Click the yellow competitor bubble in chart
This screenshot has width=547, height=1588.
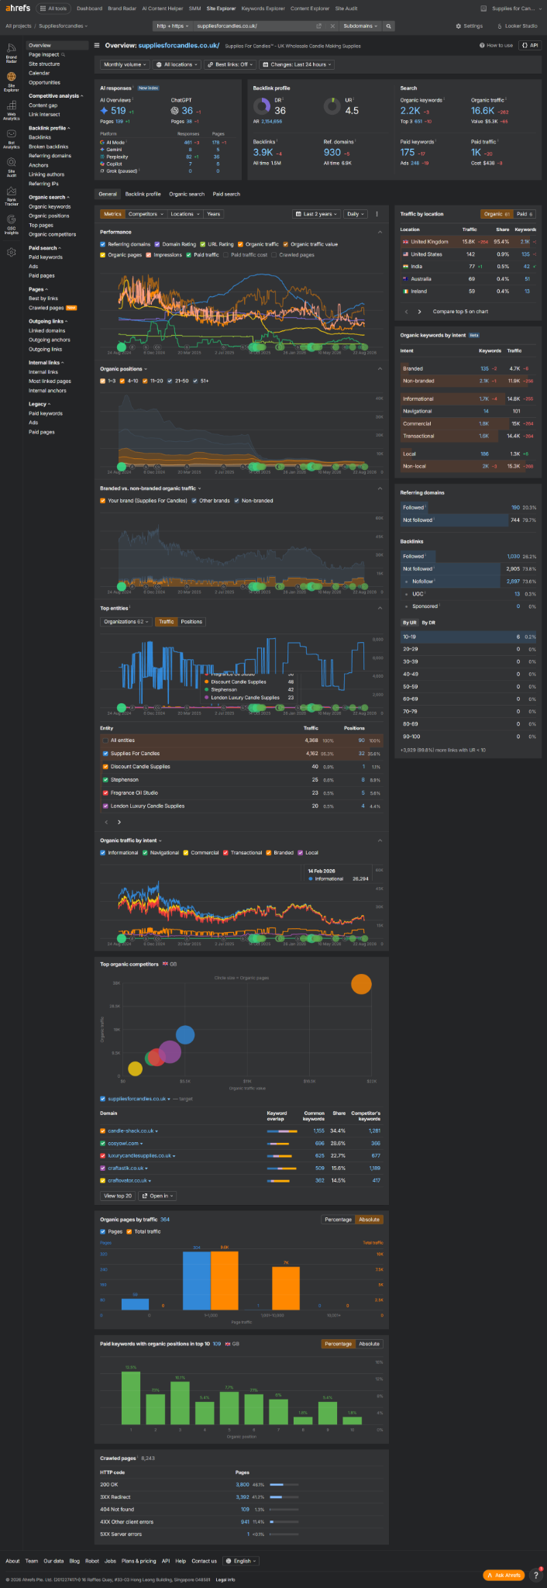[x=135, y=1068]
